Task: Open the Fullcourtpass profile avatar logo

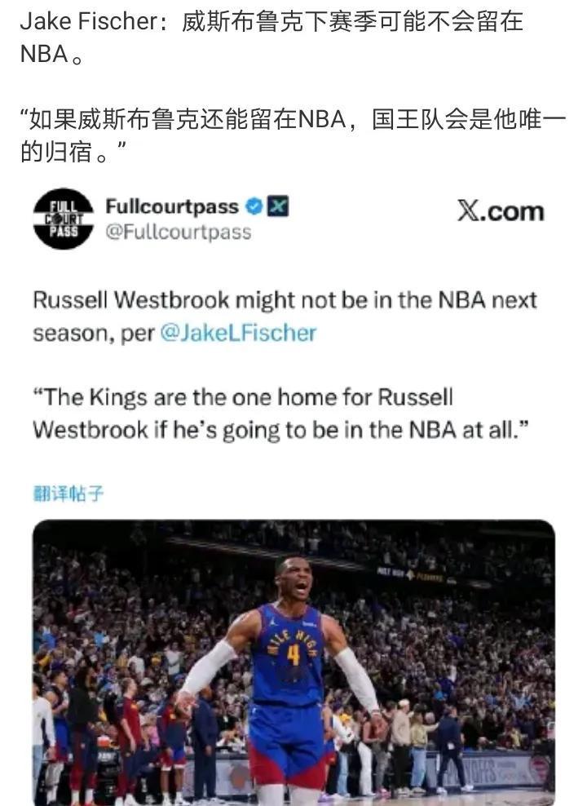Action: point(63,219)
